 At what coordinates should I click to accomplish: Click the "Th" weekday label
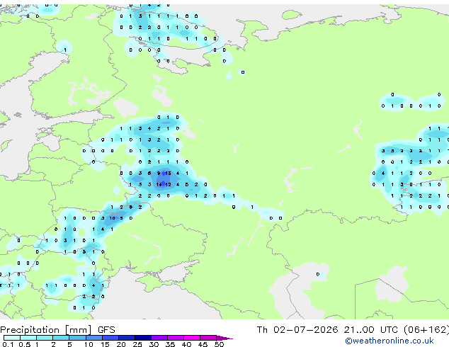(x=262, y=329)
